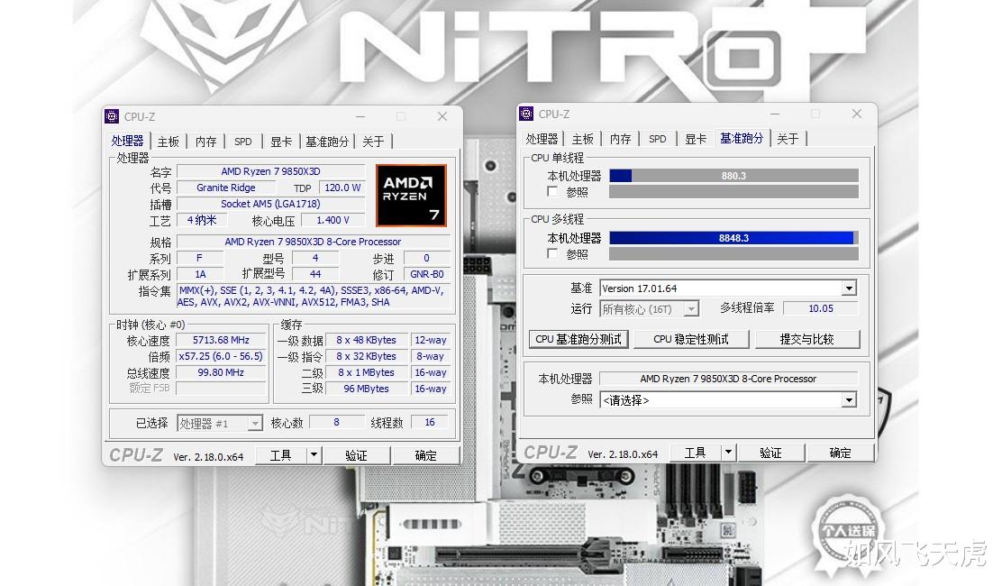Screen dimensions: 1002x586
Task: Click the 三级 96 MBytes cache value
Action: [366, 389]
